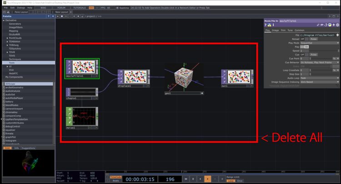Step forward one frame plus button
Image resolution: width=341 pixels, height=184 pixels.
[222, 179]
